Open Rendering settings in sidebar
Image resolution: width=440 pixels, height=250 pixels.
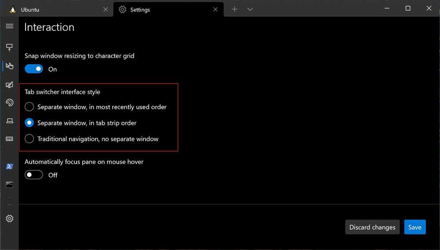pyautogui.click(x=9, y=85)
